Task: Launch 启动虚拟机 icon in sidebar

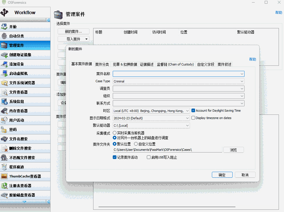Action: point(4,73)
